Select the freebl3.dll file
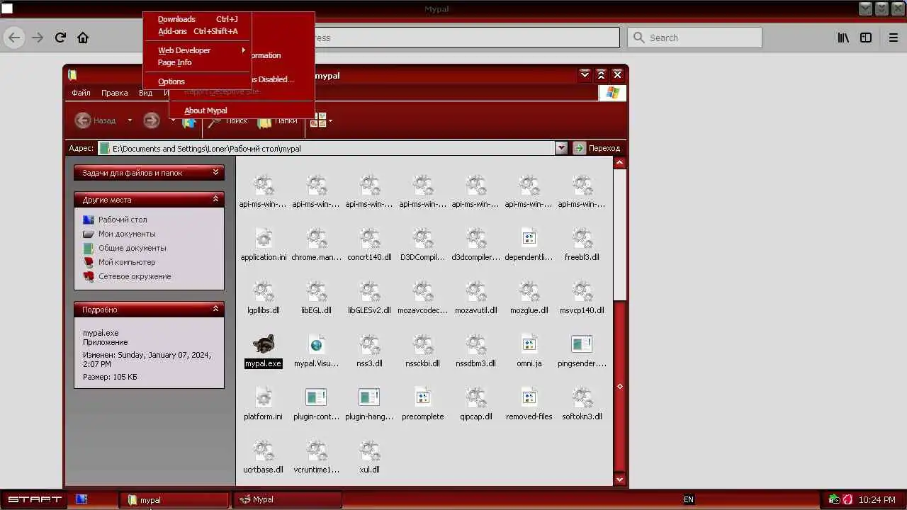 pos(582,245)
